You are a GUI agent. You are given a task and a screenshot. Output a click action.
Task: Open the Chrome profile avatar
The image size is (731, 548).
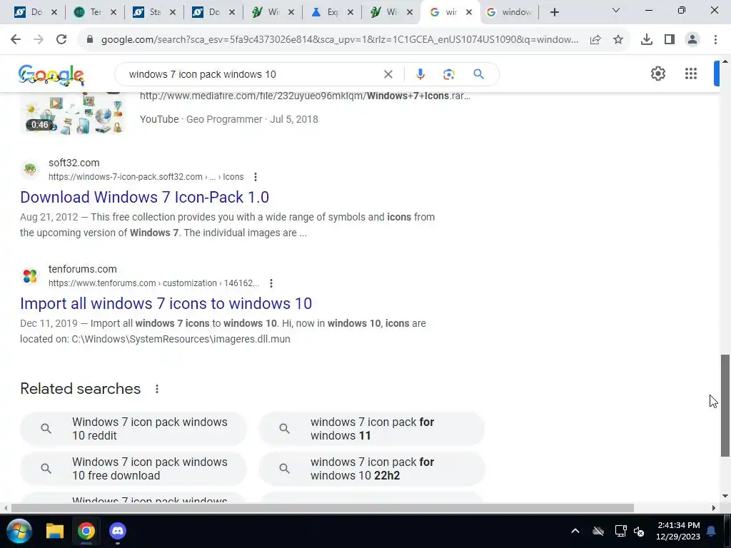692,40
